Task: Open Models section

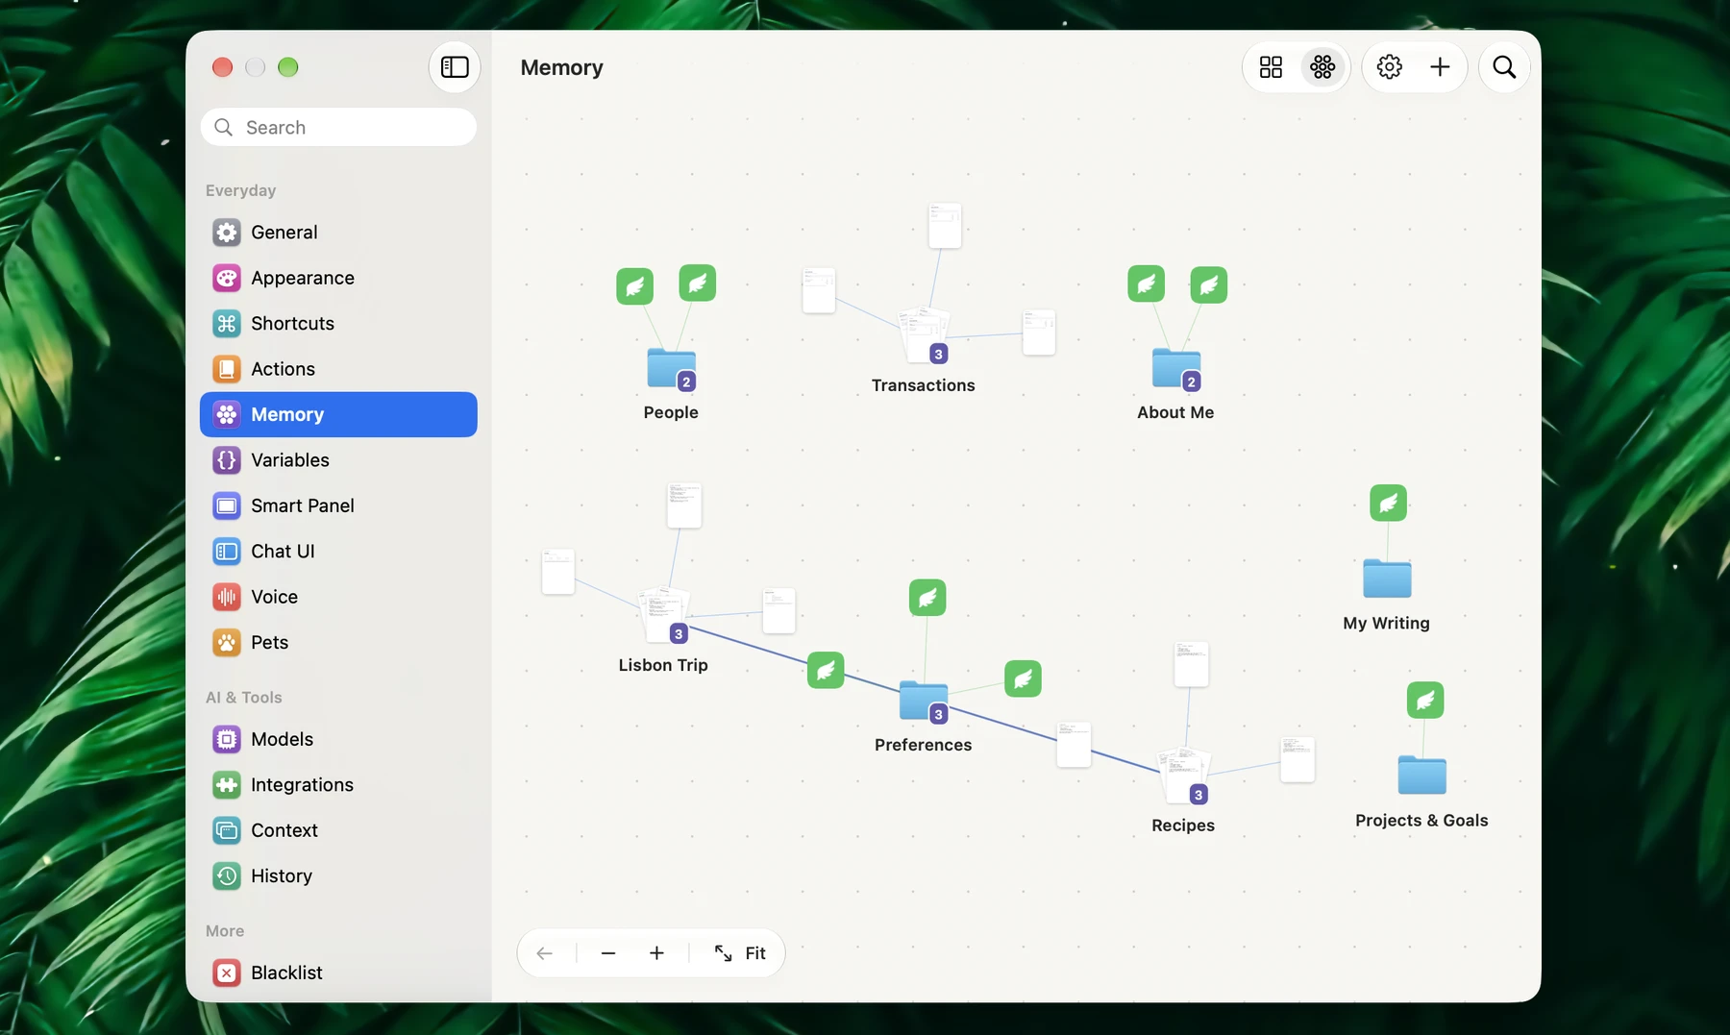Action: [x=338, y=739]
